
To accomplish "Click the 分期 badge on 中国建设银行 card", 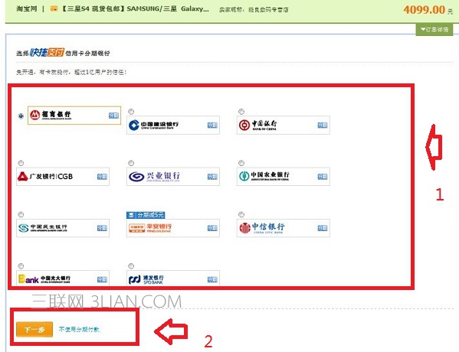I will tap(212, 125).
